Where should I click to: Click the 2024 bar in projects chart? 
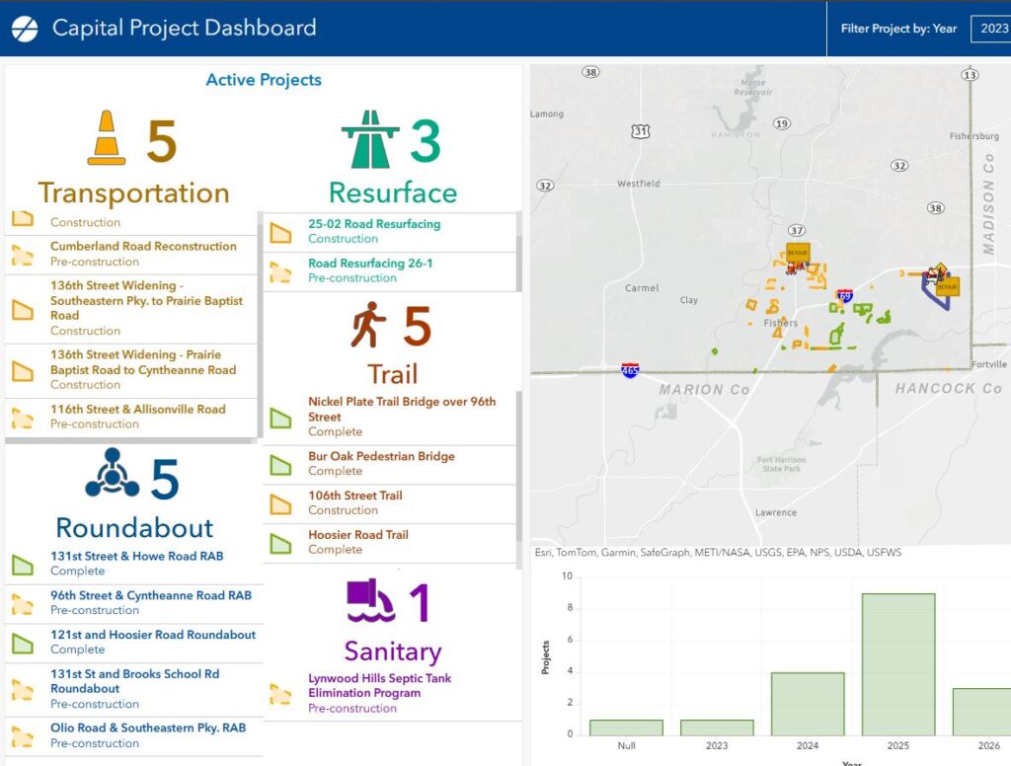807,703
